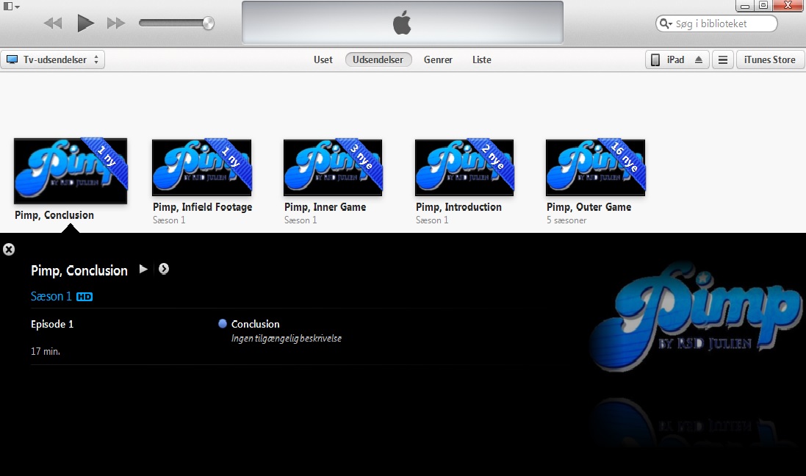Switch to the Genrer tab
806x476 pixels.
438,59
